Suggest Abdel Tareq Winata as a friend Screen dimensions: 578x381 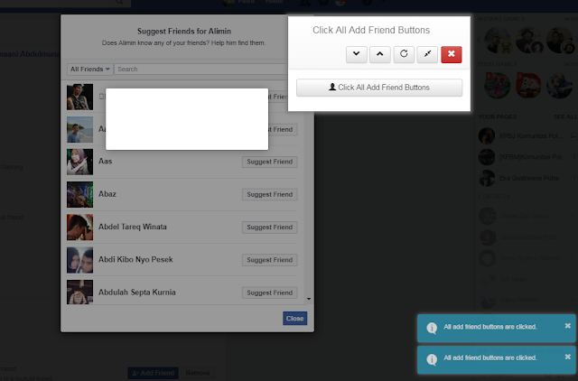coord(269,228)
